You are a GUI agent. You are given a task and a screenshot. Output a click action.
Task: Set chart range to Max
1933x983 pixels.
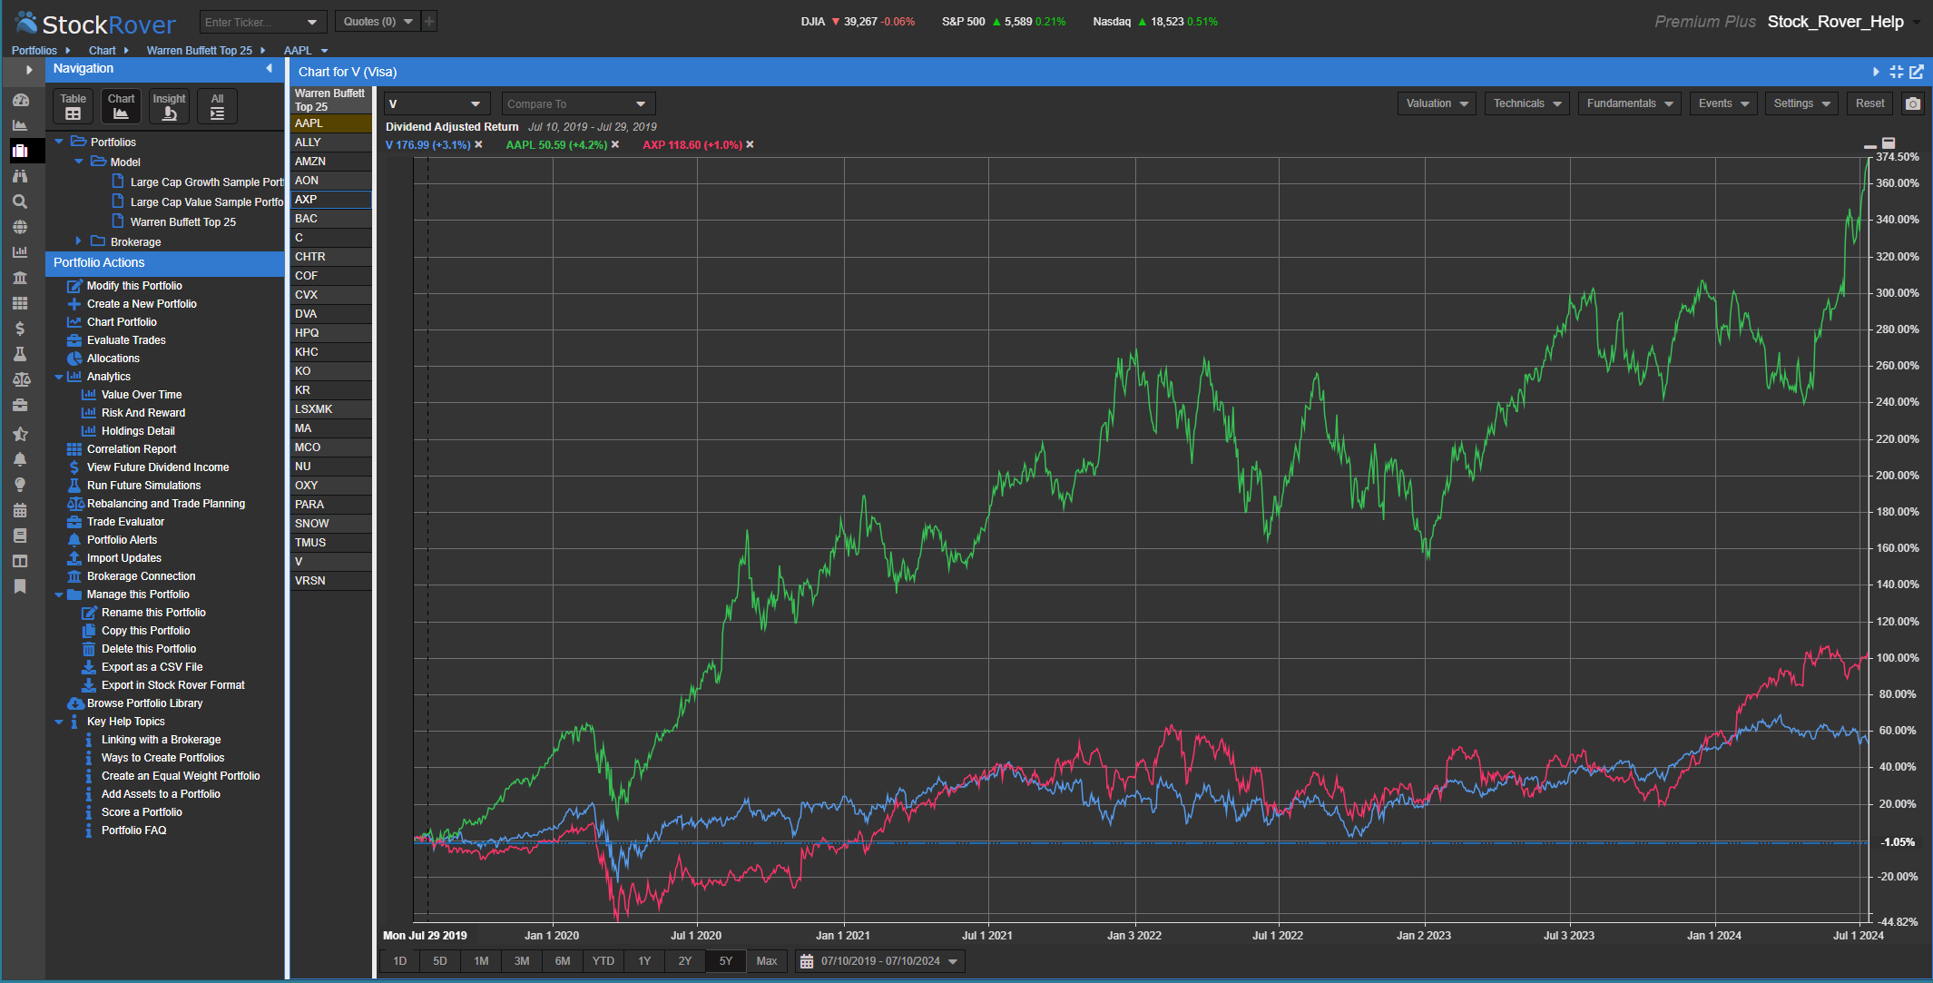coord(767,961)
